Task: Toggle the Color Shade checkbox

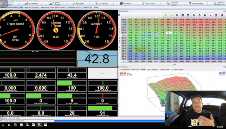Action: (x=120, y=70)
